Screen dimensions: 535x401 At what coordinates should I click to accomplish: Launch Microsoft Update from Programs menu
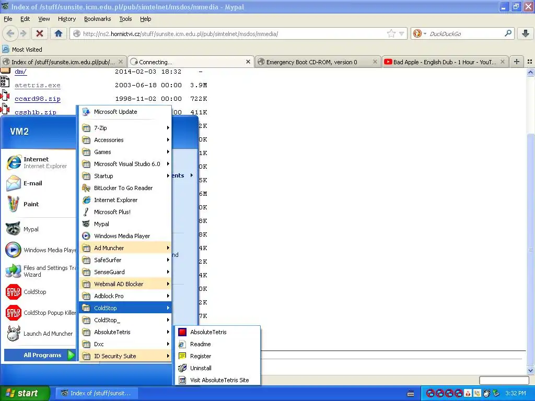click(x=125, y=112)
